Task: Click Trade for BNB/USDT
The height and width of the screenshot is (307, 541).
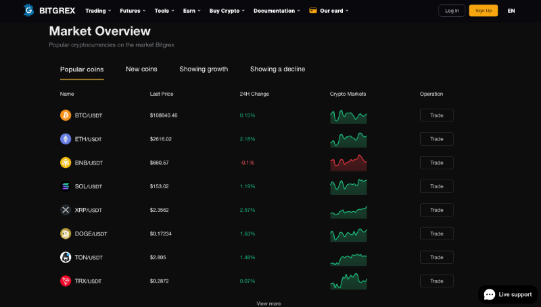Action: pos(436,163)
